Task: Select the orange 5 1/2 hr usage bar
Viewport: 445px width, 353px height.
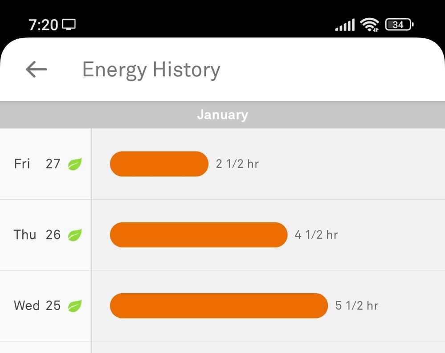Action: coord(219,306)
